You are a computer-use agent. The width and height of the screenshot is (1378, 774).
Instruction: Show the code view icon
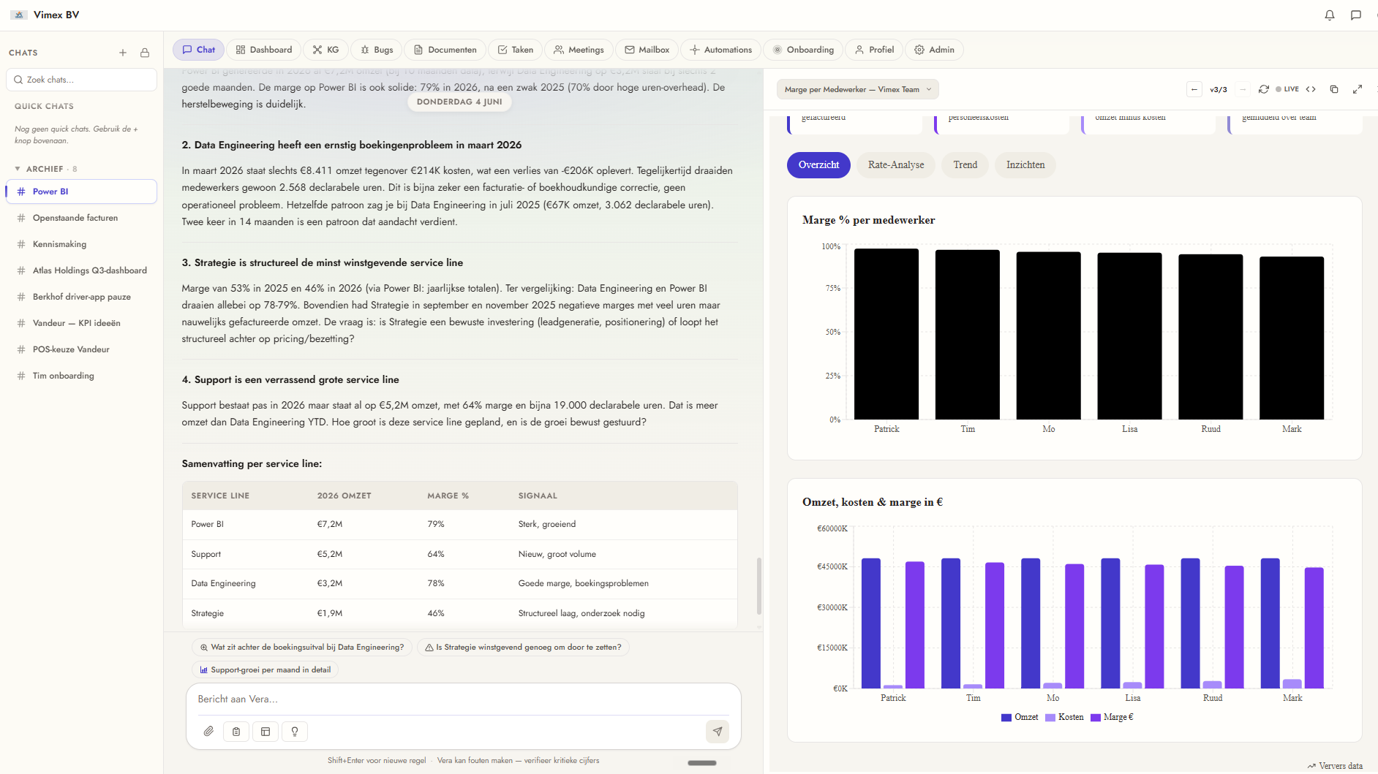click(x=1311, y=89)
